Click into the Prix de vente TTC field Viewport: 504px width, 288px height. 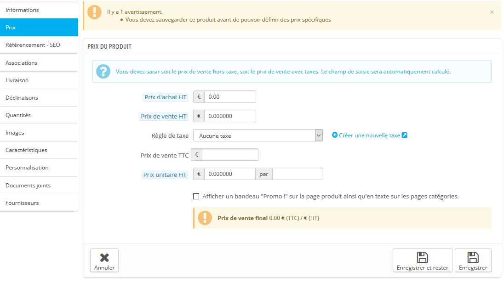pyautogui.click(x=230, y=155)
